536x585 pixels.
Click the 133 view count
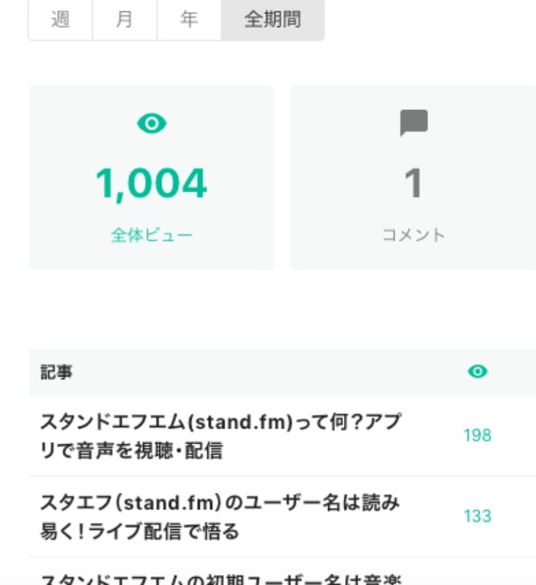point(477,516)
